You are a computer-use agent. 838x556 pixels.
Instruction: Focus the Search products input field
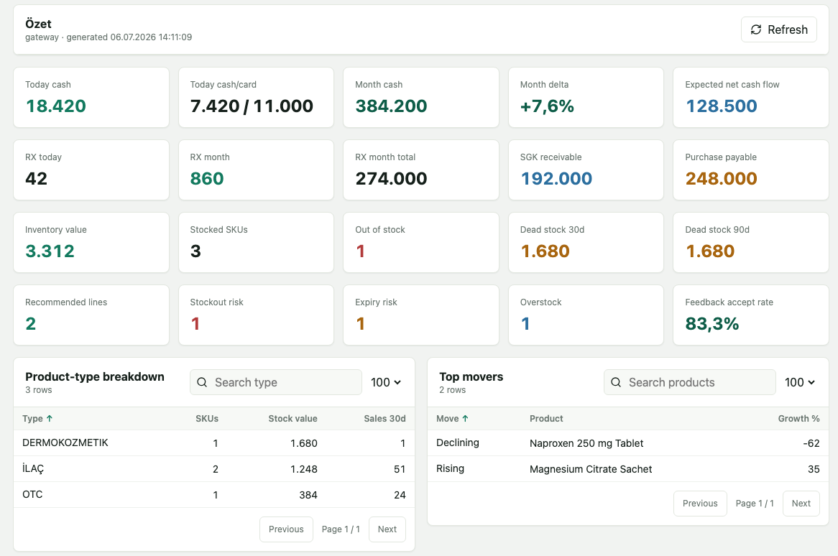pyautogui.click(x=689, y=382)
